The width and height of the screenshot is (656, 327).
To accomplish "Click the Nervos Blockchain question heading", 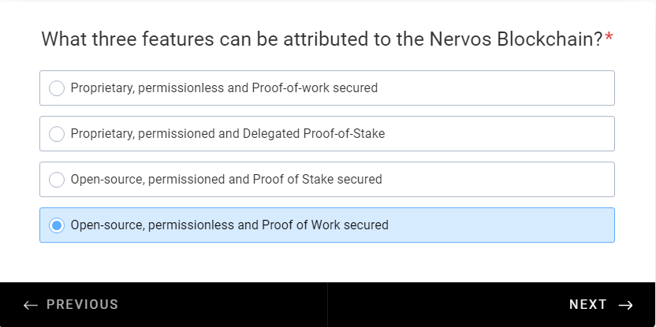I will click(x=322, y=39).
